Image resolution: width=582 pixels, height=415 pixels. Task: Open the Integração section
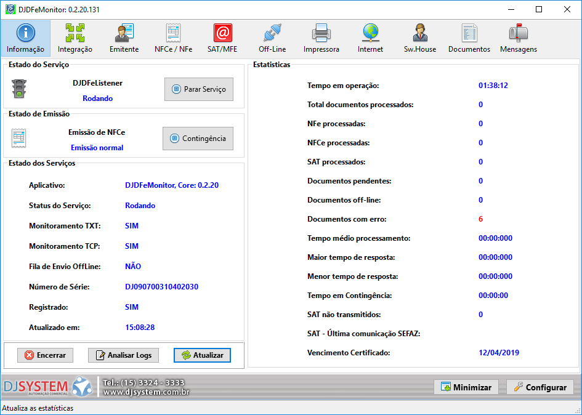75,38
